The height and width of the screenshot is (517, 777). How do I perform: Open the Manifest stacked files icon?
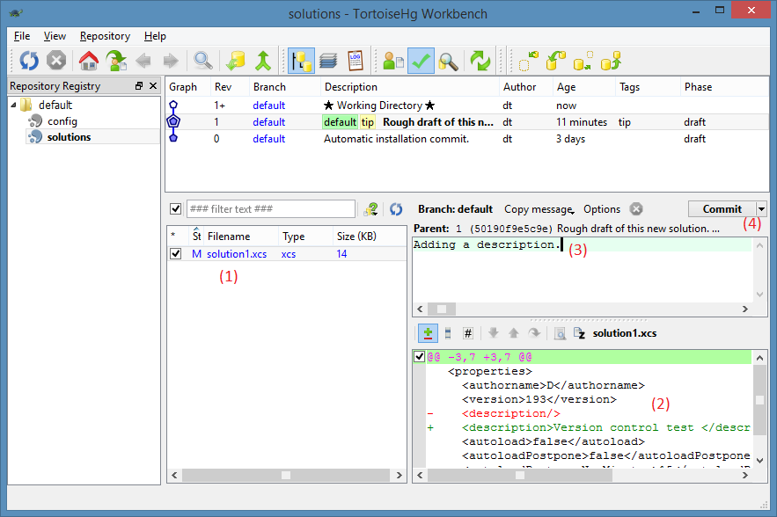pos(328,61)
